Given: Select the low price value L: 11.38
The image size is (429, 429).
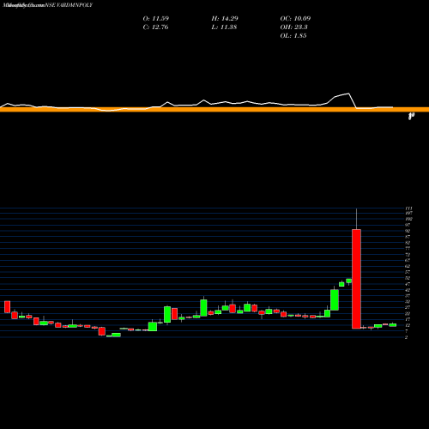Looking at the screenshot, I should 224,27.
